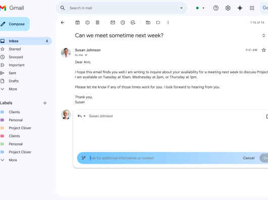Click the Compose button
Image resolution: width=268 pixels, height=200 pixels.
[x=14, y=24]
